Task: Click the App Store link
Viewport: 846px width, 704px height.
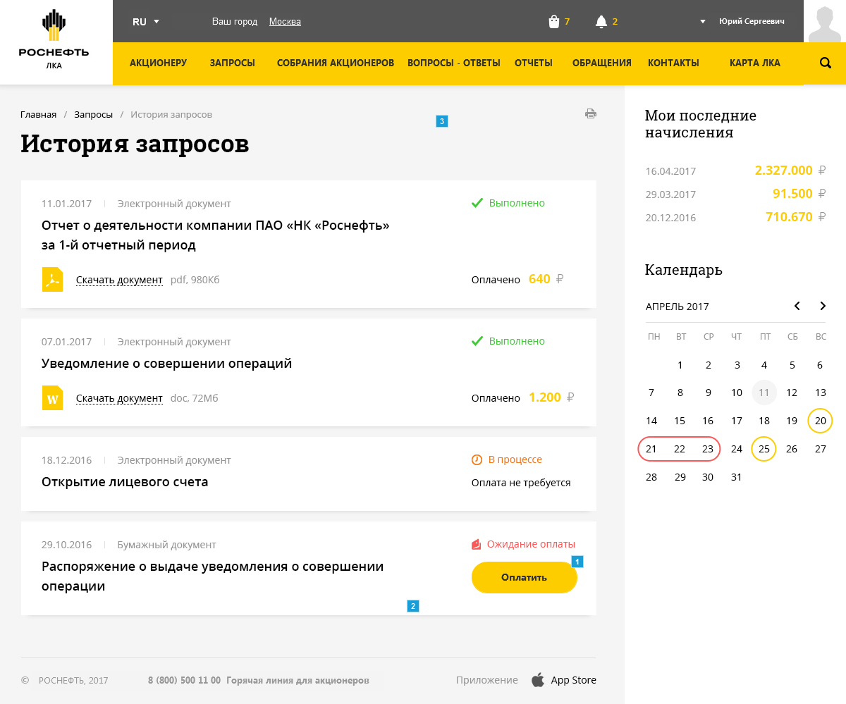Action: click(574, 680)
